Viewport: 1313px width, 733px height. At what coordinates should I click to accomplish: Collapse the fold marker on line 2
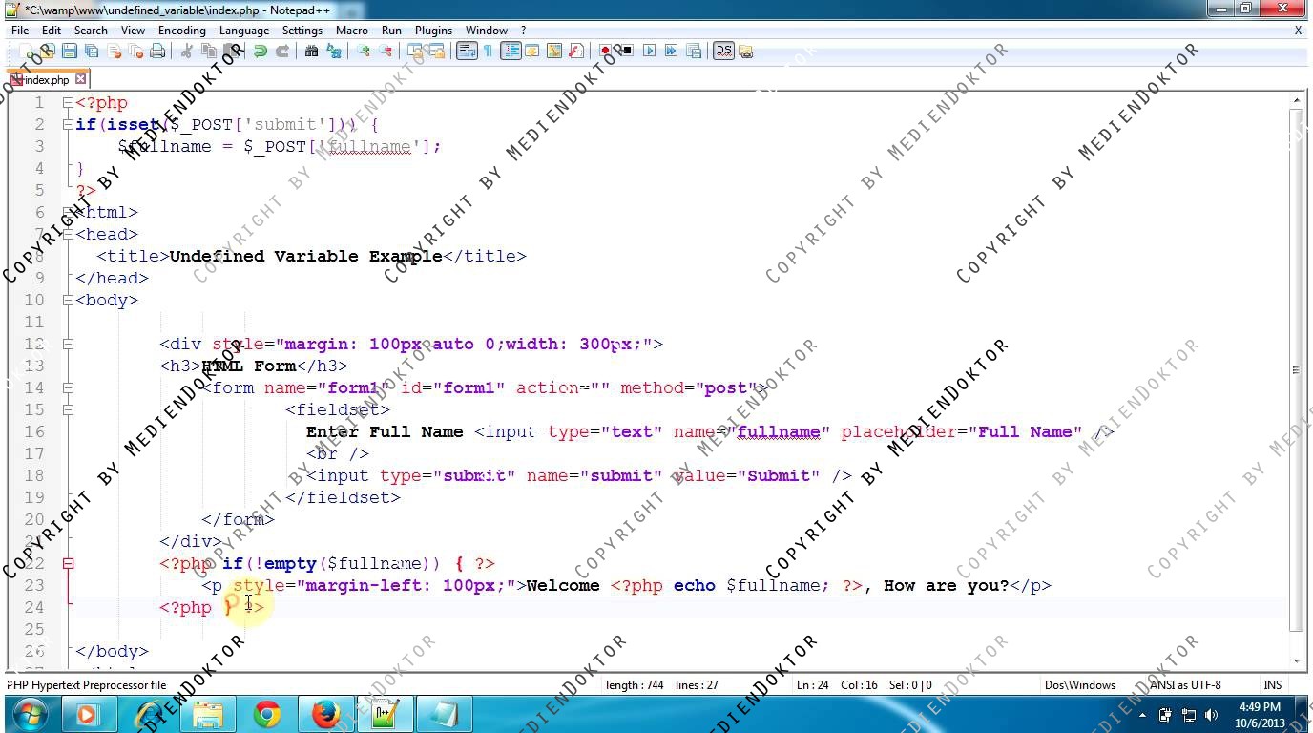[x=68, y=125]
